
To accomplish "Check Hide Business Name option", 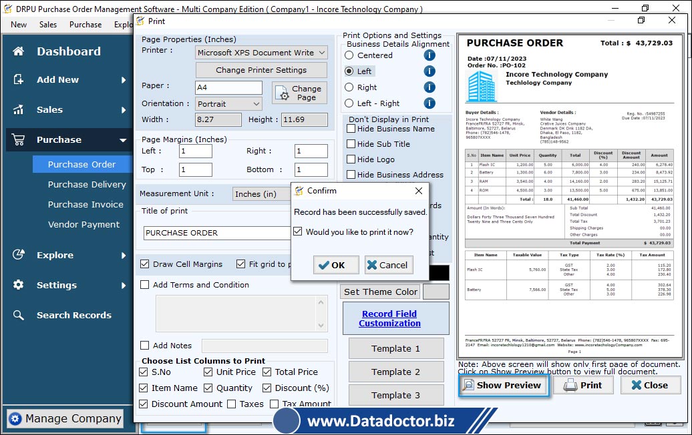I will pos(351,129).
